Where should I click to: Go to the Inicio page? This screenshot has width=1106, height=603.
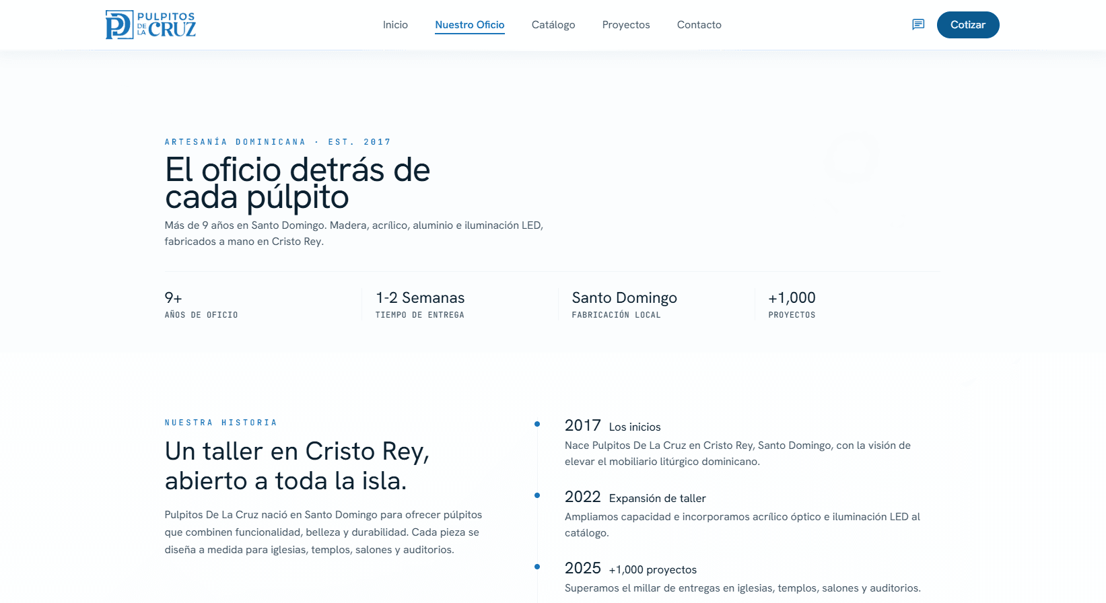point(395,25)
